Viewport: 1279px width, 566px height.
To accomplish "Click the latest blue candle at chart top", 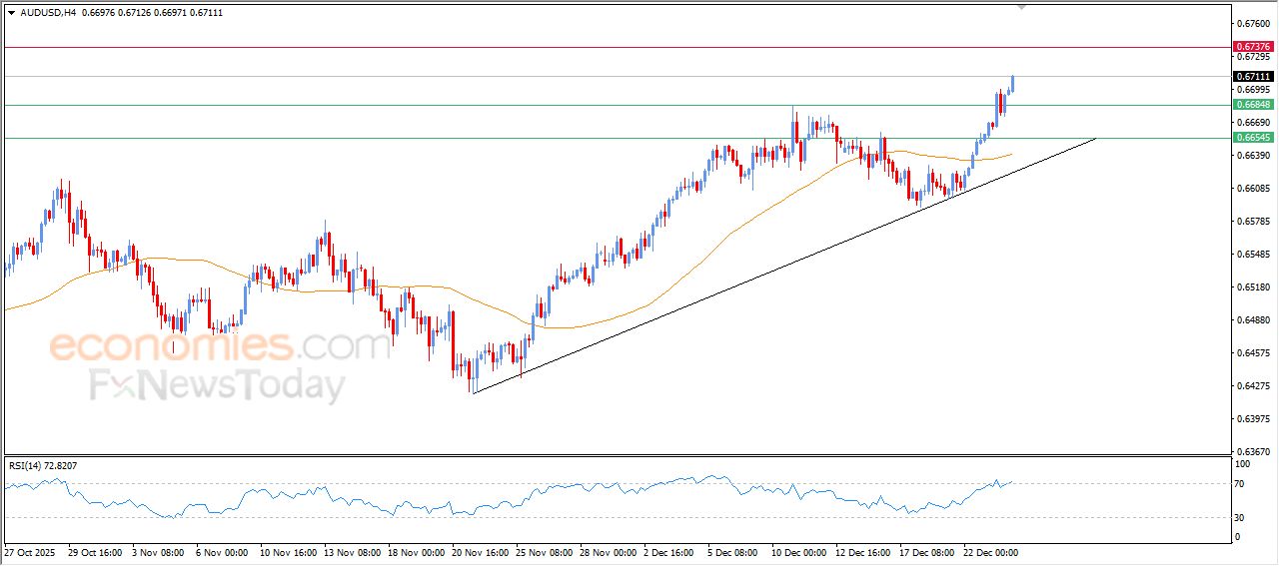I will coord(1012,83).
